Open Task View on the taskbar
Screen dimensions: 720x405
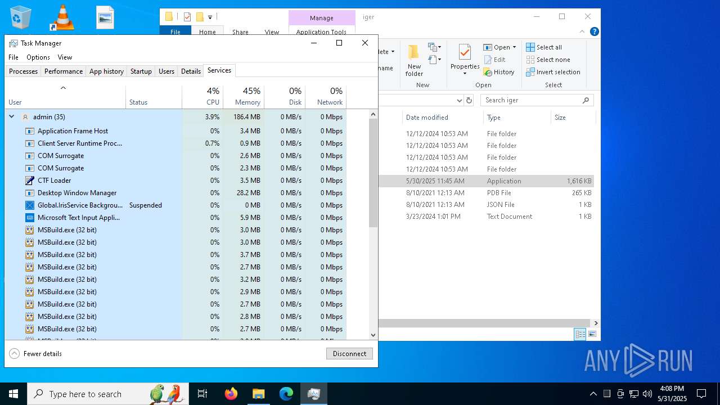click(202, 394)
